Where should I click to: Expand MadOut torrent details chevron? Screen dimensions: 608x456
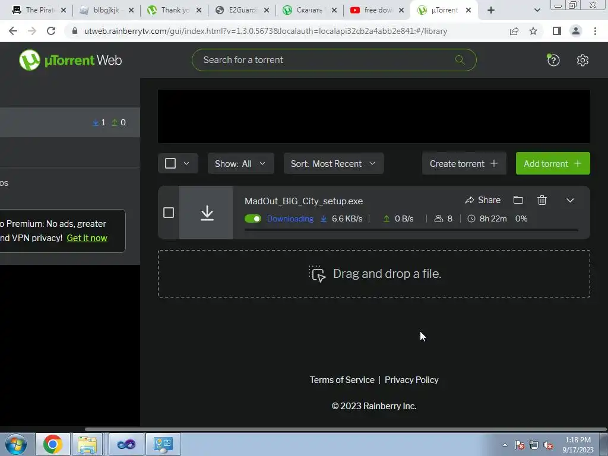570,201
